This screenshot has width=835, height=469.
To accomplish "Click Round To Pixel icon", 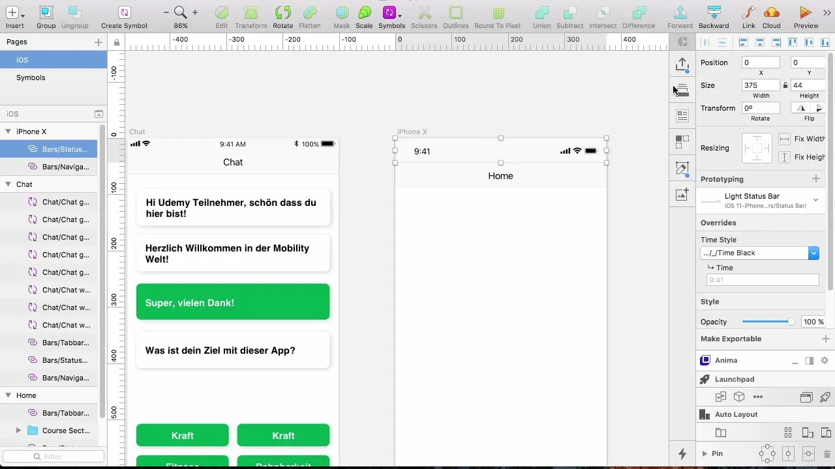I will 498,12.
